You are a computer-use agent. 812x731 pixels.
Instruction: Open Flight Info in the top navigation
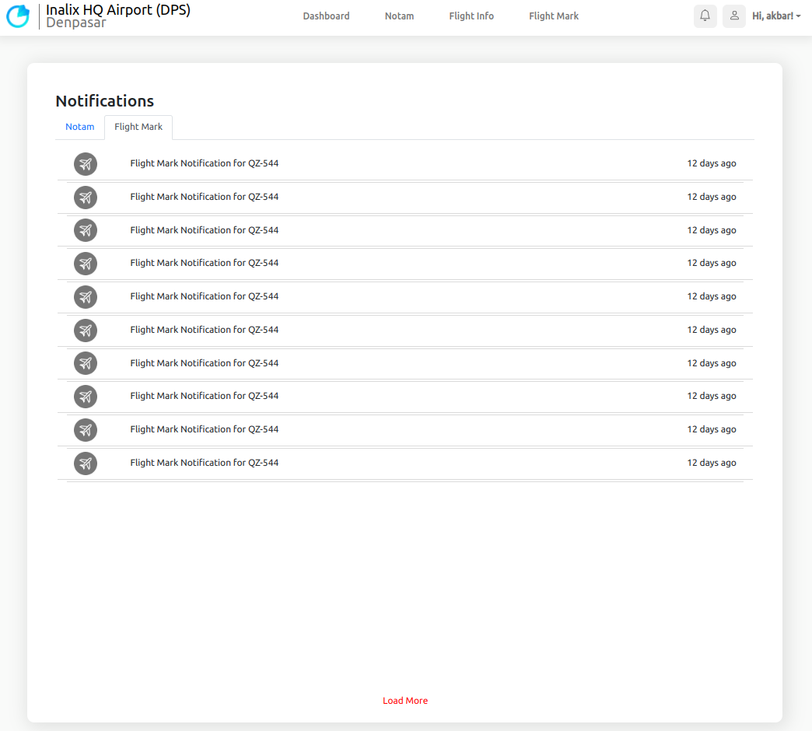471,16
